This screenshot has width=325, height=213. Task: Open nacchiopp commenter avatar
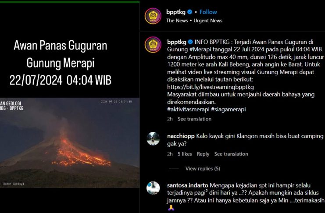pyautogui.click(x=153, y=138)
